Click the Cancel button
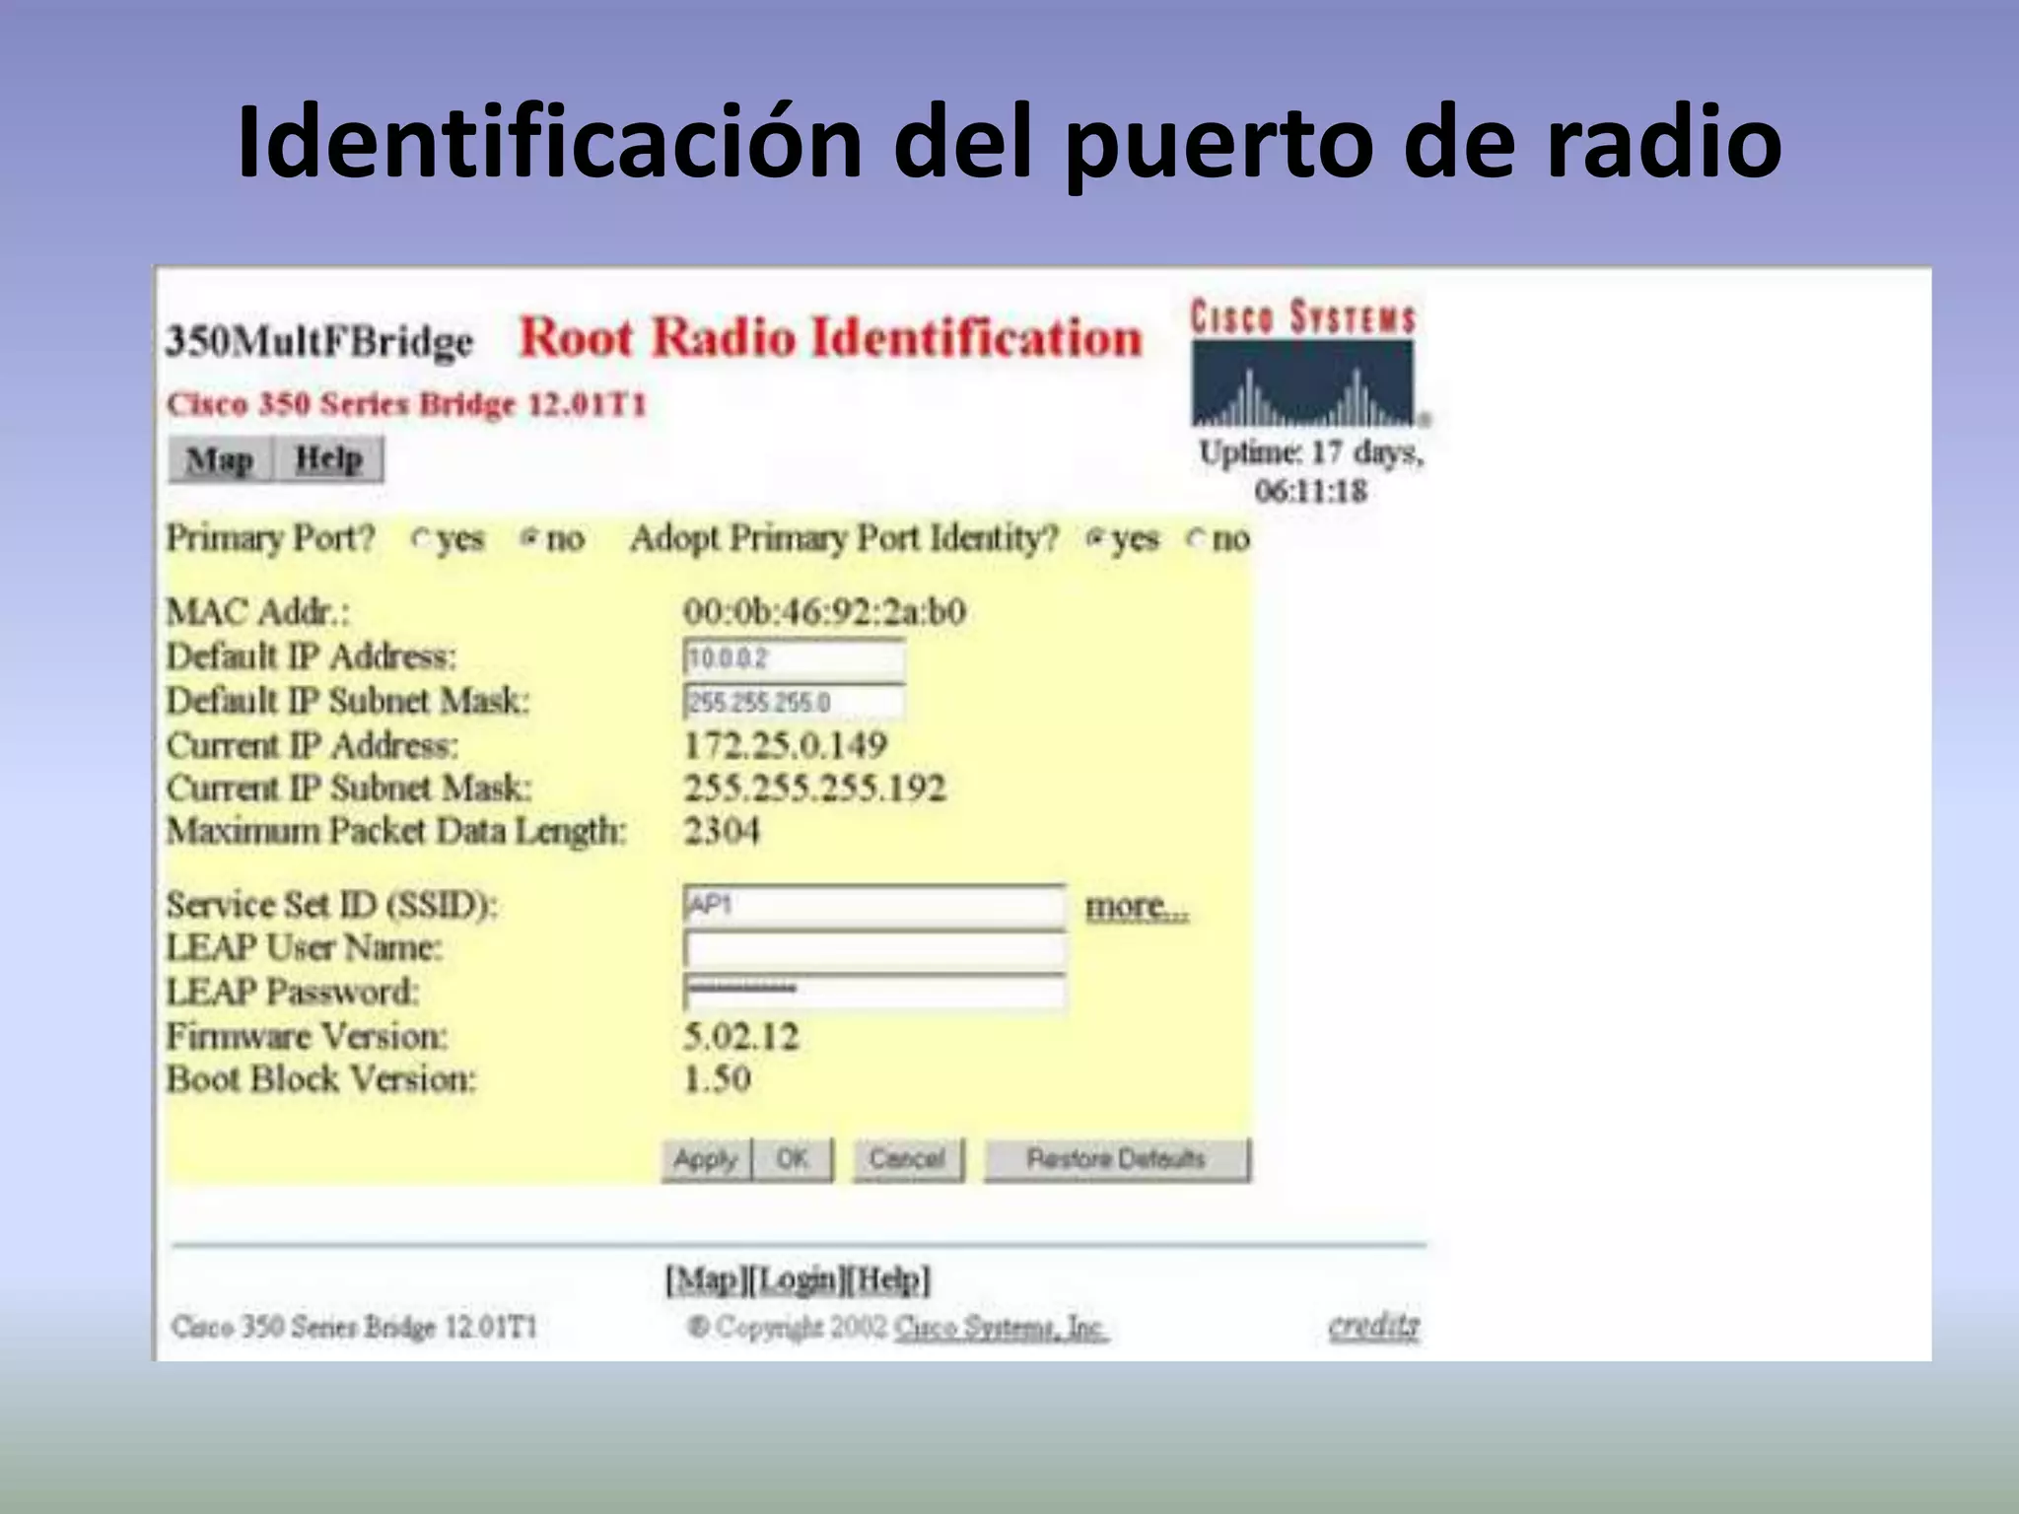This screenshot has width=2019, height=1514. 907,1159
